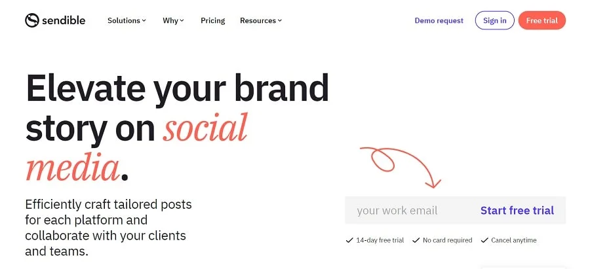This screenshot has height=269, width=590.
Task: Click the checkmark beside No card required
Action: pos(416,240)
